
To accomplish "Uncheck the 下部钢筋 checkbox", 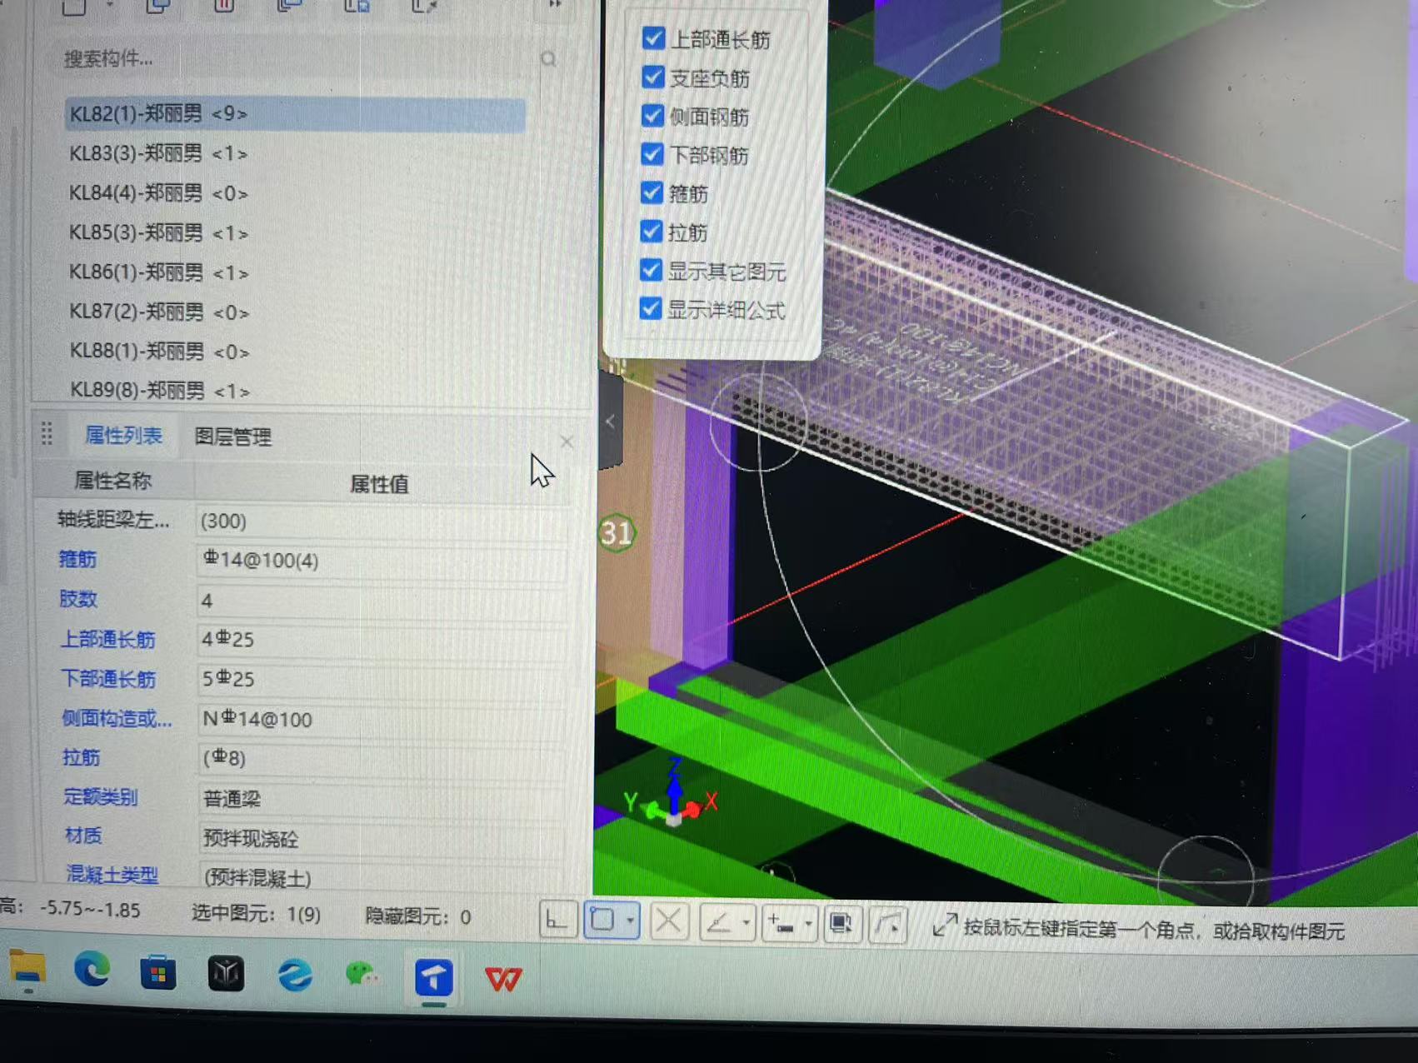I will click(652, 154).
